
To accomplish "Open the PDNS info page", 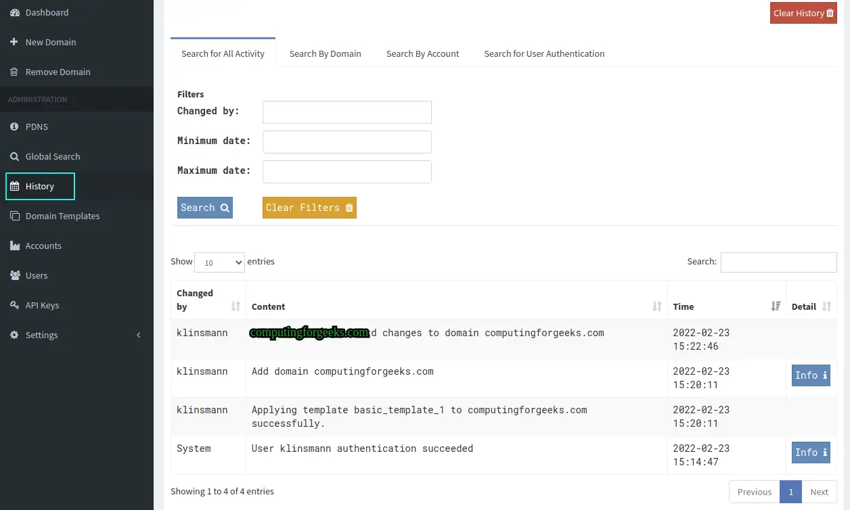I will tap(37, 126).
